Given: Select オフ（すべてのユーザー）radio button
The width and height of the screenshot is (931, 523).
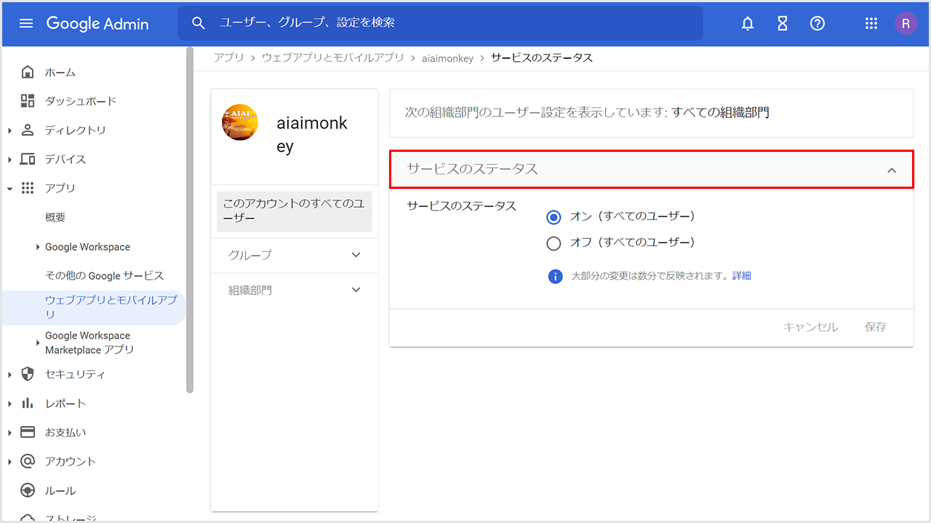Looking at the screenshot, I should (x=554, y=243).
